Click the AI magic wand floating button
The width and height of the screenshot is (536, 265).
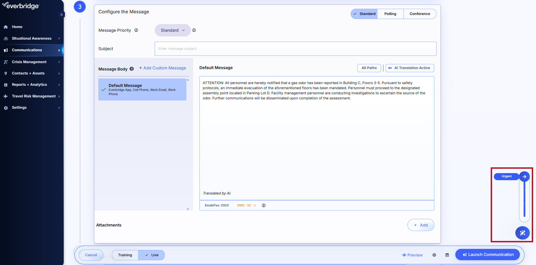click(x=522, y=233)
